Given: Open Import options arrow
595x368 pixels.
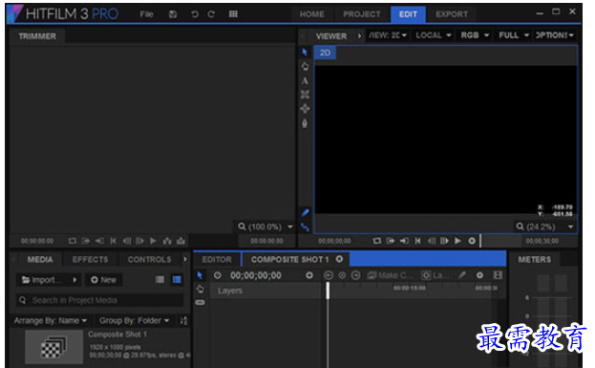Looking at the screenshot, I should pyautogui.click(x=74, y=280).
